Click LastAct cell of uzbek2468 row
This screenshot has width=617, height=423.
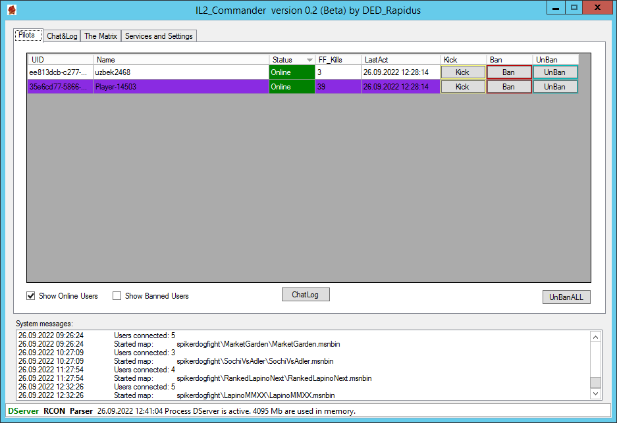click(x=400, y=72)
